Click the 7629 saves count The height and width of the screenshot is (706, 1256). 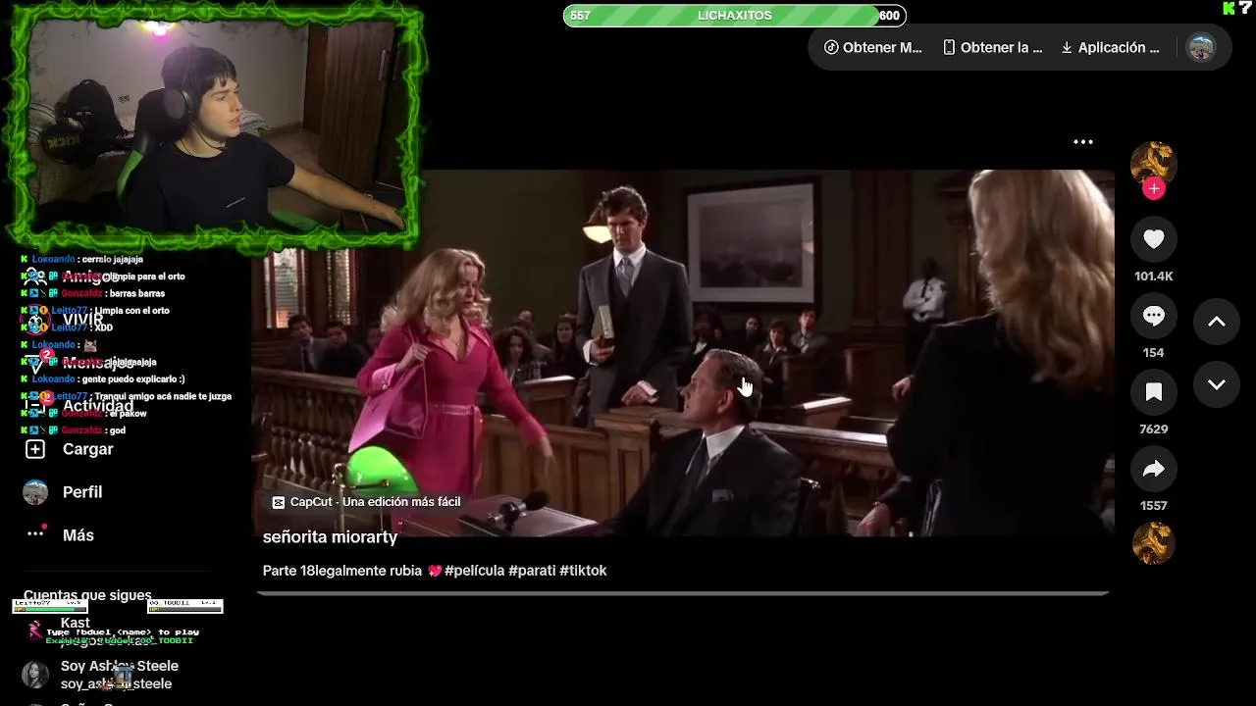coord(1153,429)
